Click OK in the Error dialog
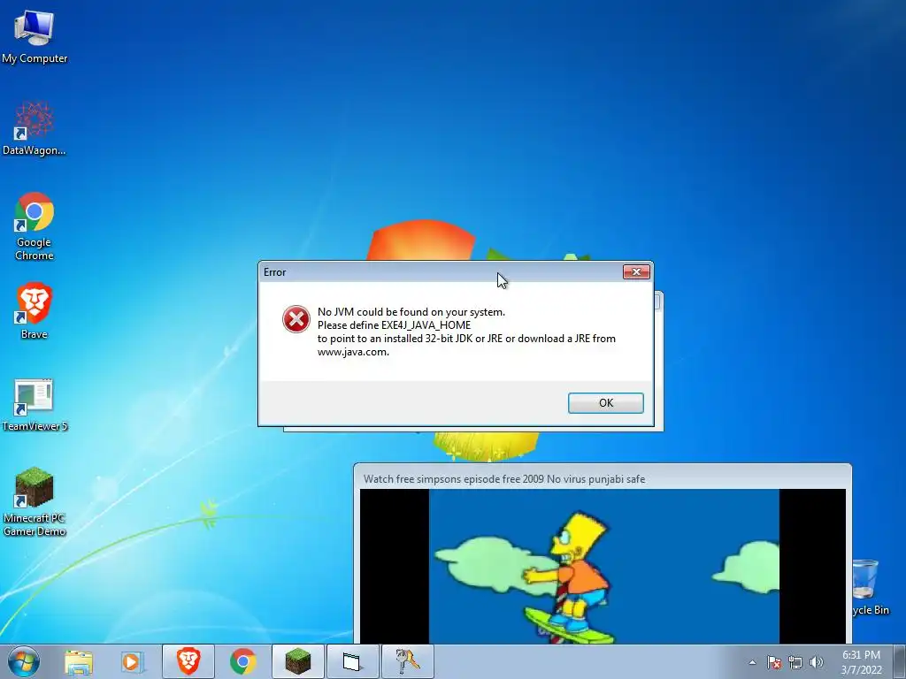This screenshot has width=906, height=679. (605, 403)
